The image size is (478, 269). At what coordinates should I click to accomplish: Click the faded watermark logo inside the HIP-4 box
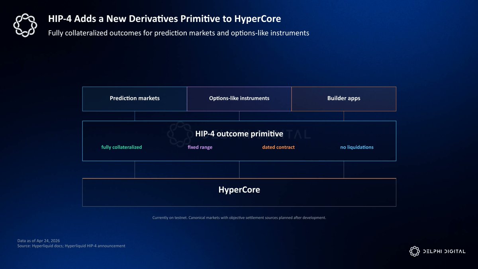178,134
